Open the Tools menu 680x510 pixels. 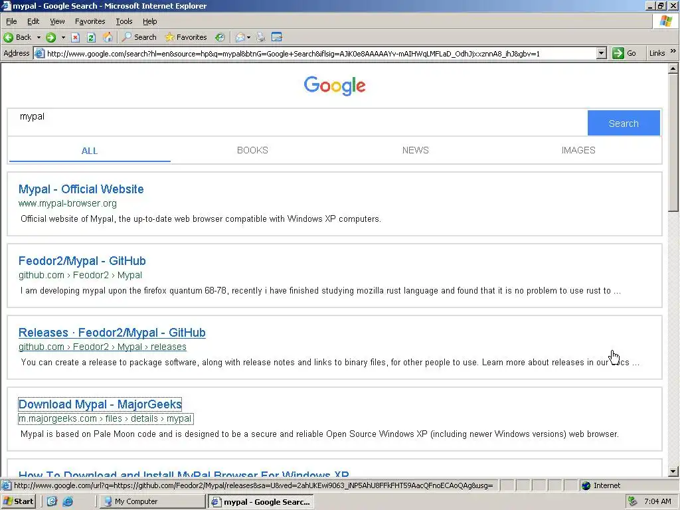click(124, 21)
